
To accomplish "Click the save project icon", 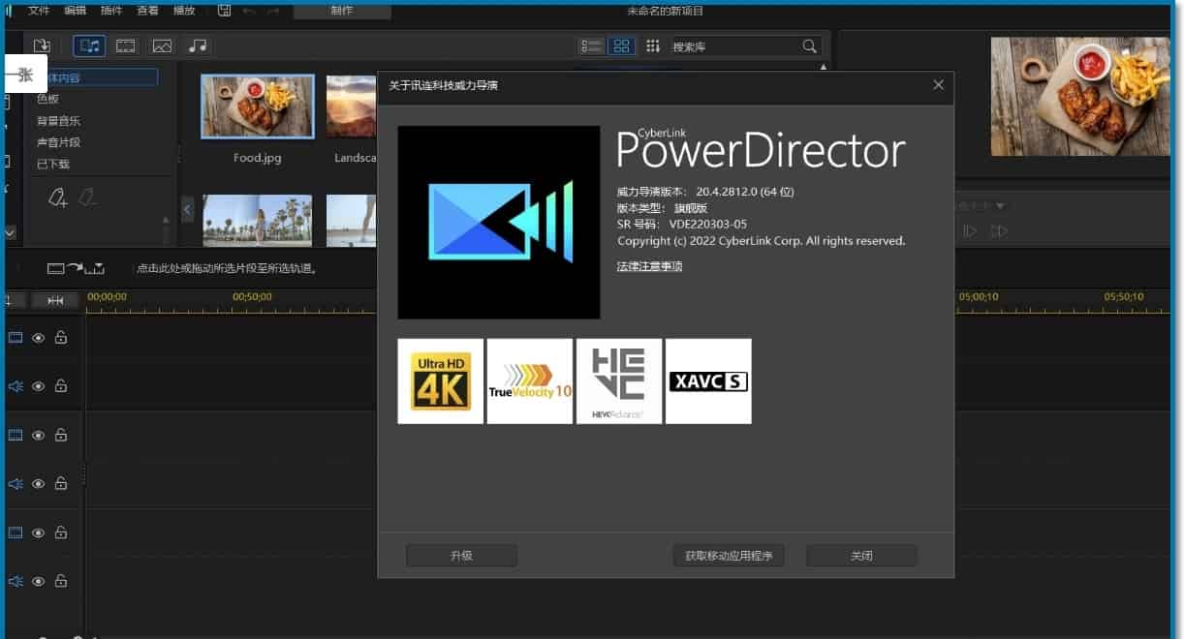I will point(225,11).
